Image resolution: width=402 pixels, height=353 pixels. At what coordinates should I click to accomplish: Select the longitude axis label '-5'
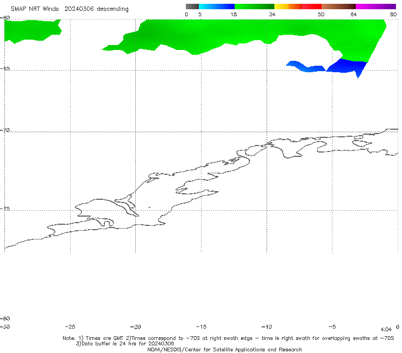click(x=332, y=327)
